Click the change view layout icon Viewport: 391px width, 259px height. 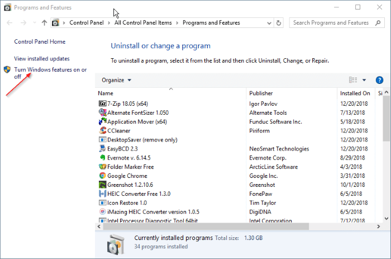(x=353, y=80)
